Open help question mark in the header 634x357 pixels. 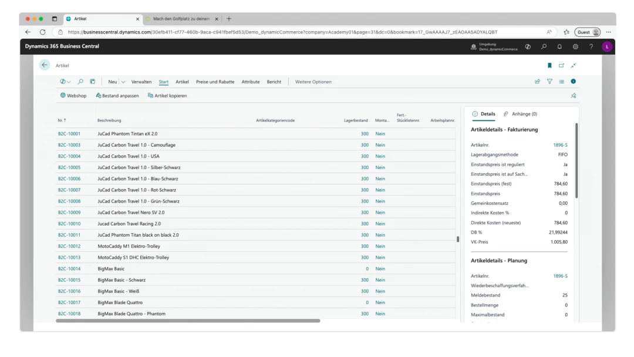591,46
